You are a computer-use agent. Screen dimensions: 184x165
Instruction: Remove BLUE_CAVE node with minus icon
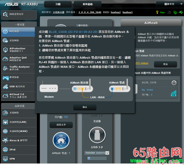click(x=174, y=83)
